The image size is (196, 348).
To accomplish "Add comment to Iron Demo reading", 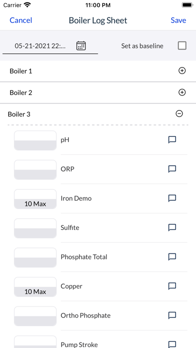I will pos(172,198).
